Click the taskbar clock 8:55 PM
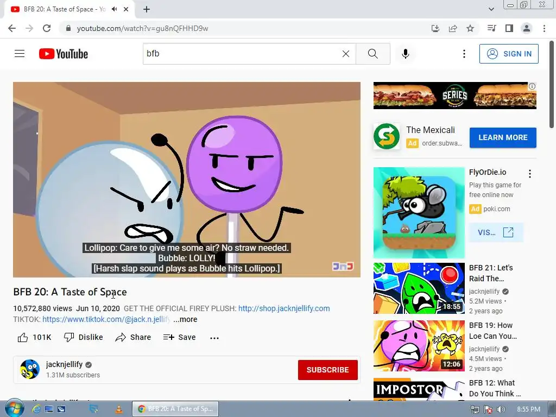Image resolution: width=556 pixels, height=417 pixels. click(528, 409)
